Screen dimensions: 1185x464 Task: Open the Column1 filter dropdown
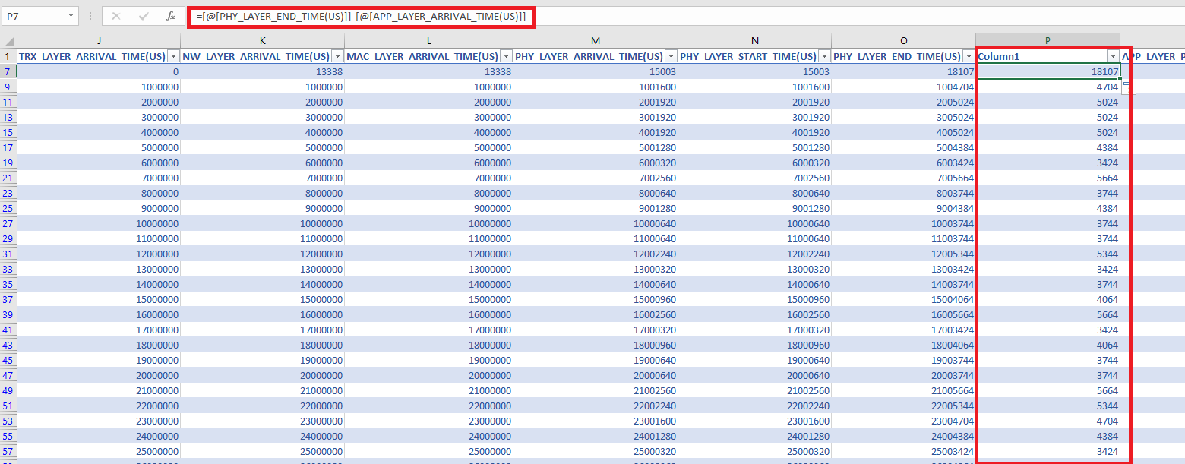tap(1113, 56)
